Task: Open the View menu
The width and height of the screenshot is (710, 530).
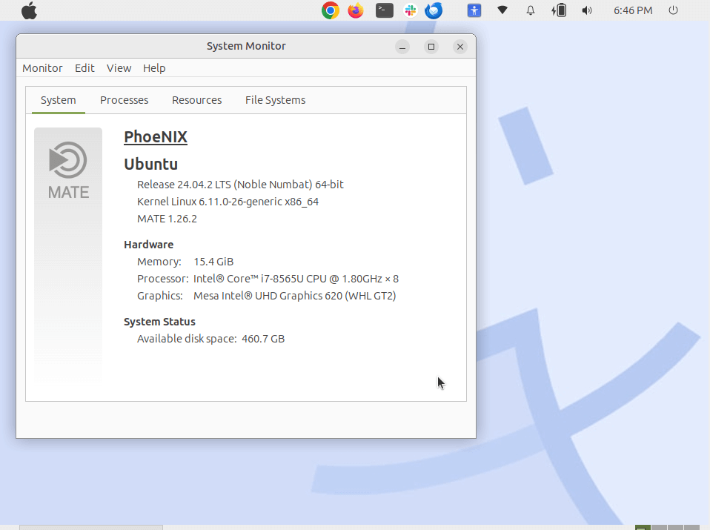Action: 119,68
